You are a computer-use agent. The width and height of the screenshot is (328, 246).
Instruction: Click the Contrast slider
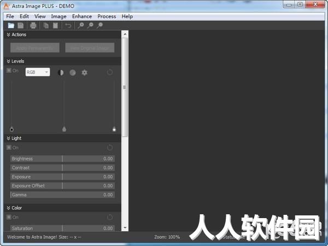click(62, 168)
